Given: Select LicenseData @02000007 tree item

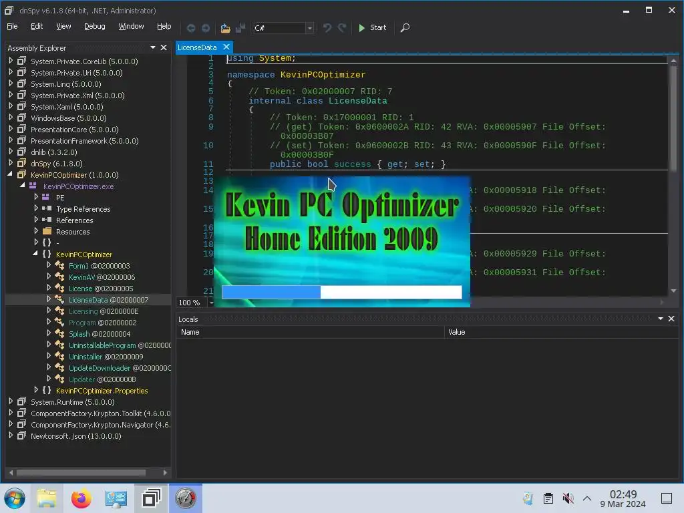Looking at the screenshot, I should coord(109,300).
